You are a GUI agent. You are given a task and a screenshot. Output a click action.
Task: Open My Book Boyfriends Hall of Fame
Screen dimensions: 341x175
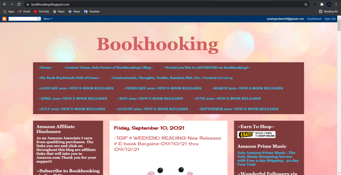69,78
